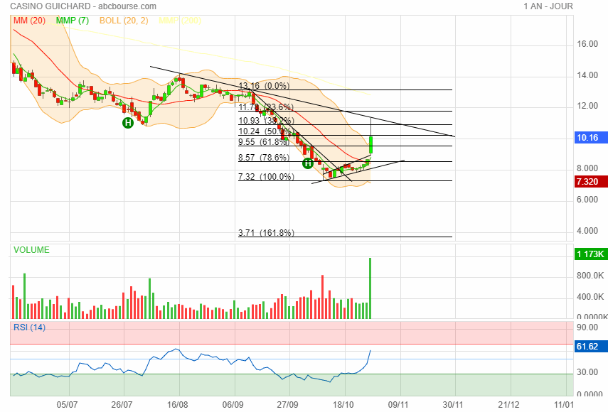Click the green 1 173K volume tag
The height and width of the screenshot is (412, 608).
pos(591,254)
